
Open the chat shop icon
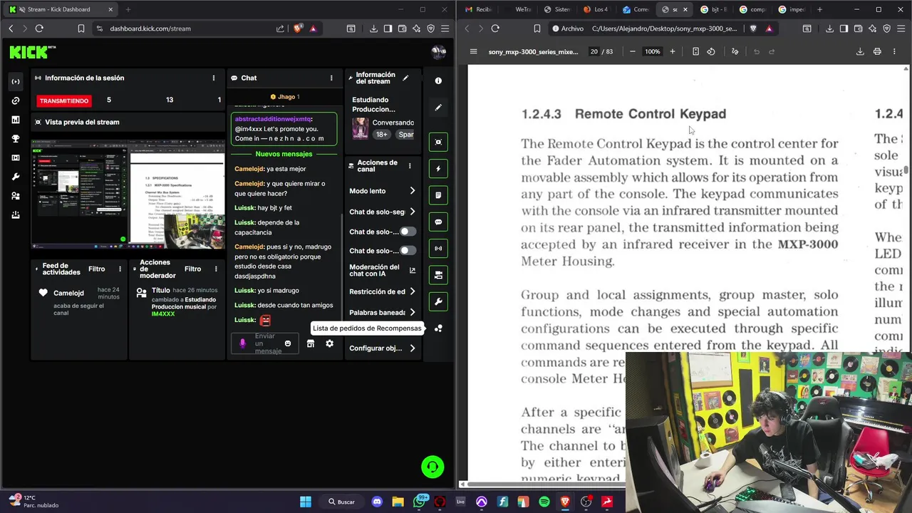tap(310, 343)
